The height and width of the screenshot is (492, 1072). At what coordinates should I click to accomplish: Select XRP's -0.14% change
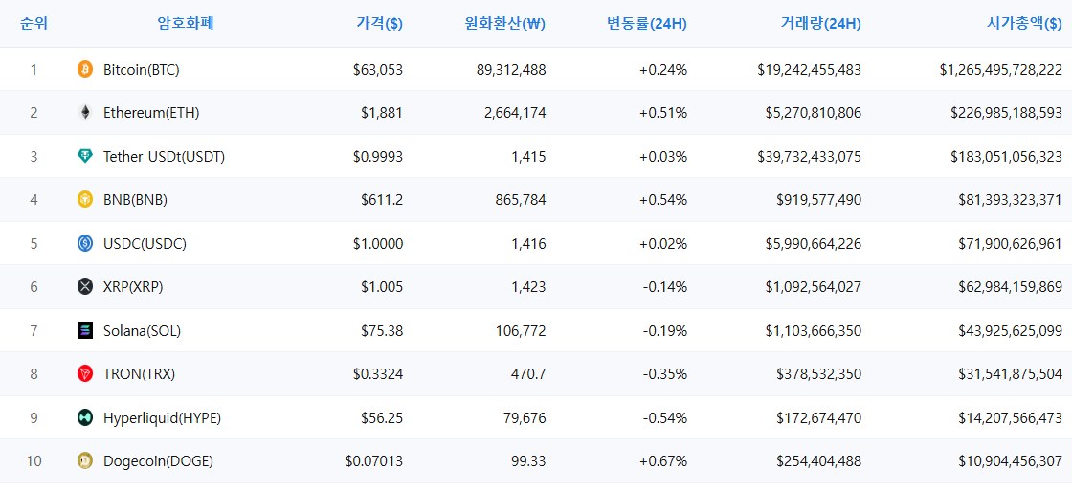[x=665, y=287]
